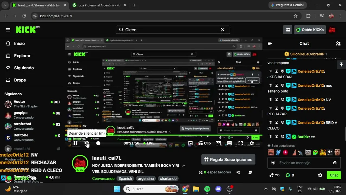
Task: Go to Inicio in sidebar
Action: 19,43
